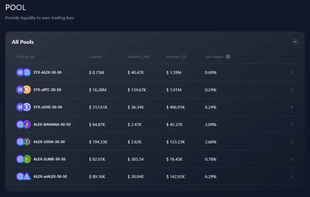Open STX-xUSD-50-50 row arrow
The image size is (310, 197).
[292, 107]
